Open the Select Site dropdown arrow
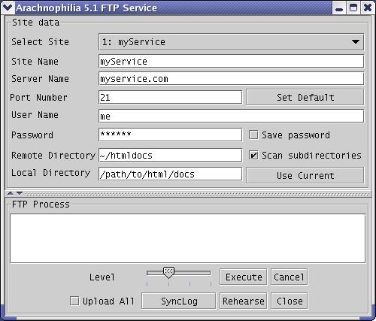 tap(356, 41)
